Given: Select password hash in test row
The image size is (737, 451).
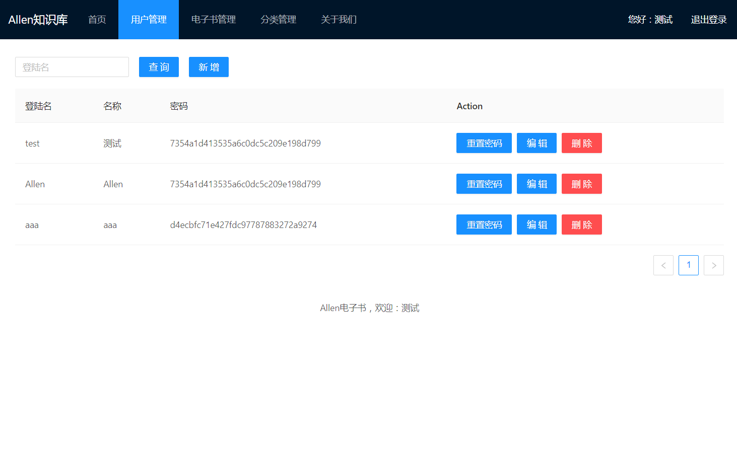Looking at the screenshot, I should [x=245, y=143].
